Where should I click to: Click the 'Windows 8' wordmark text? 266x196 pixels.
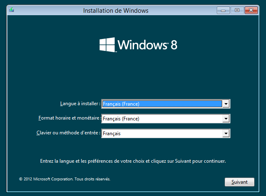point(148,44)
